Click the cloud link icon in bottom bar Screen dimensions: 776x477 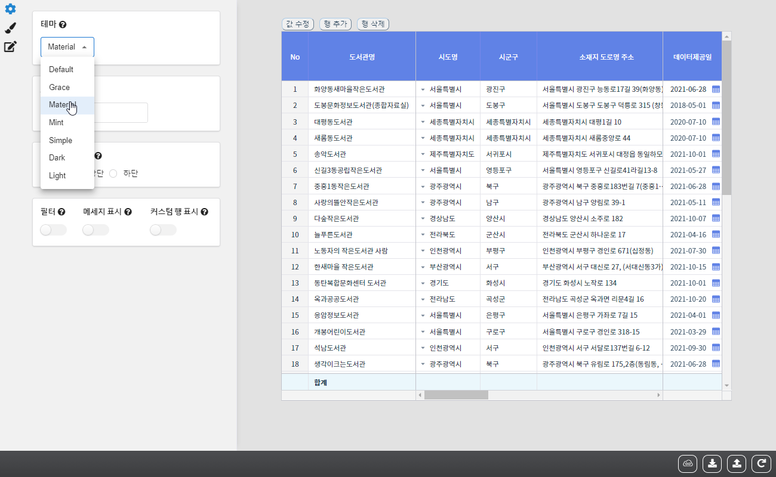click(688, 463)
